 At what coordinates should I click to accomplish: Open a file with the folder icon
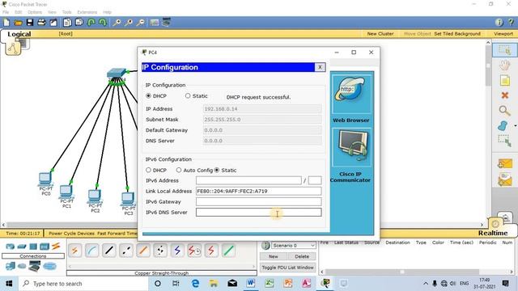click(18, 23)
